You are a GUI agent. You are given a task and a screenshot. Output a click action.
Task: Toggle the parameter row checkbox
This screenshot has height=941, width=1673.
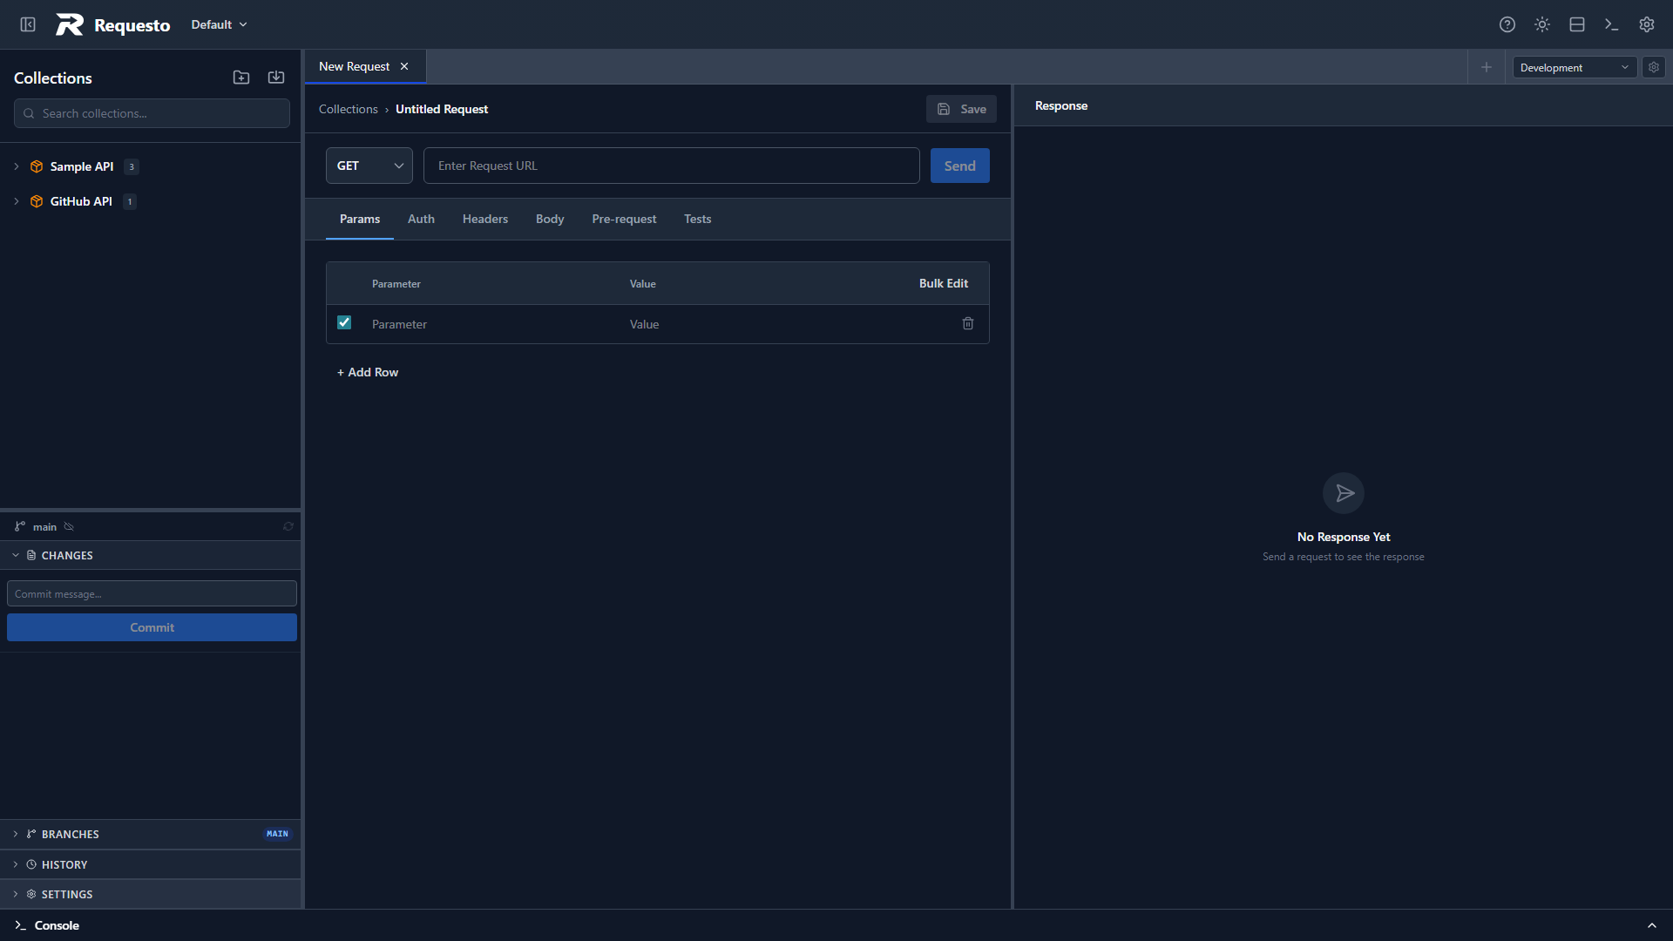pos(344,322)
